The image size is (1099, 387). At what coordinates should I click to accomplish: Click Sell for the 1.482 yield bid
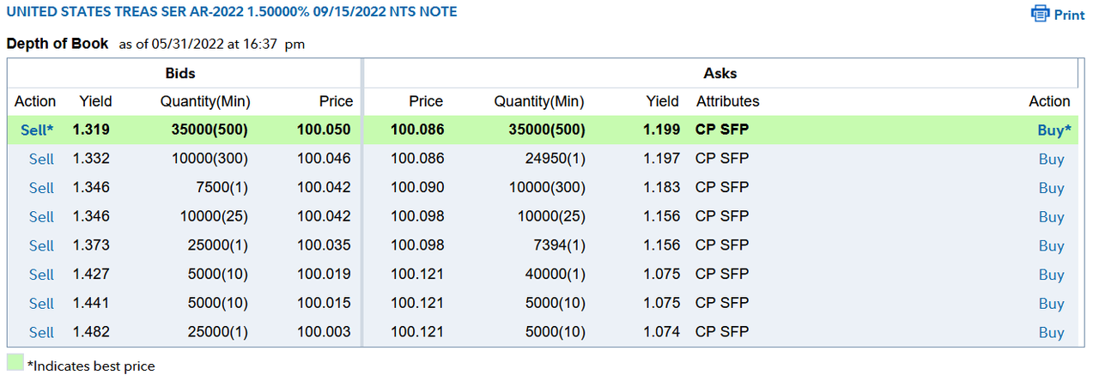[41, 332]
